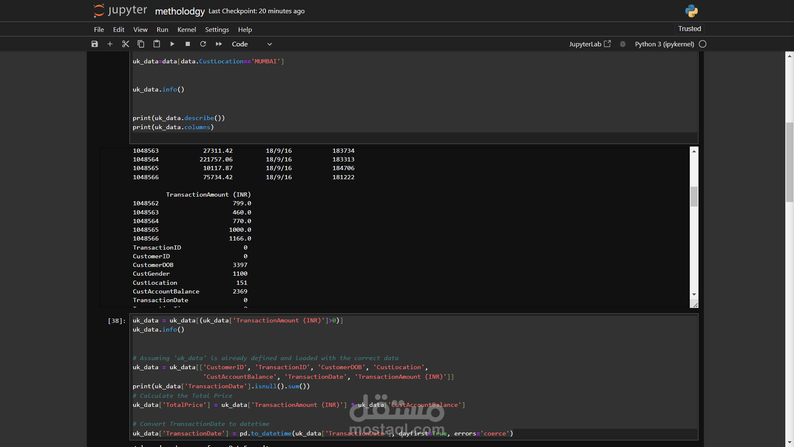Open the Settings menu
This screenshot has height=447, width=794.
tap(217, 29)
